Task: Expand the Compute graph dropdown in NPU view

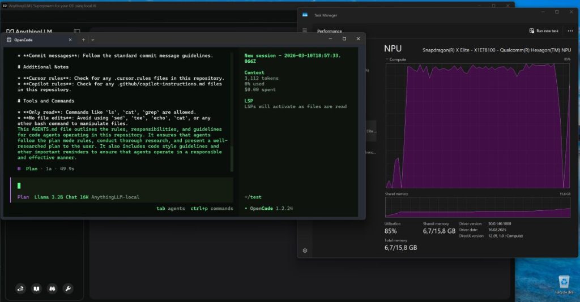Action: point(387,59)
